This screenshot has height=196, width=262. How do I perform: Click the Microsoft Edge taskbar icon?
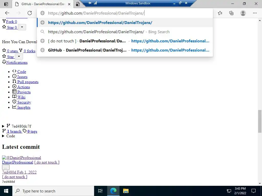click(113, 191)
